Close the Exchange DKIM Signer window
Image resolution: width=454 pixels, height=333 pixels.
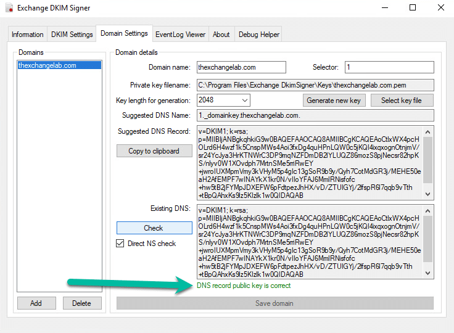click(440, 8)
